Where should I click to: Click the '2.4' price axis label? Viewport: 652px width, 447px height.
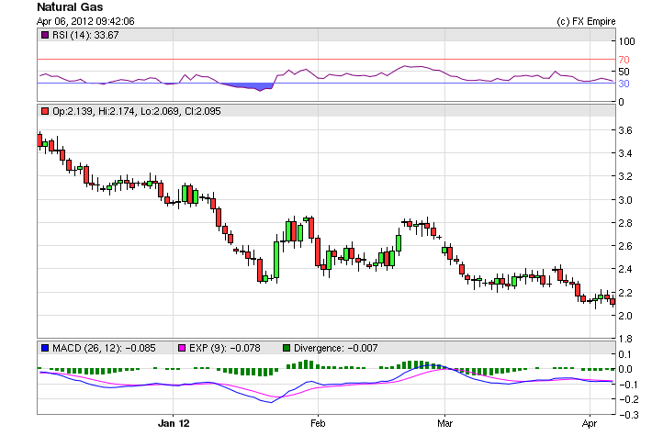point(625,269)
